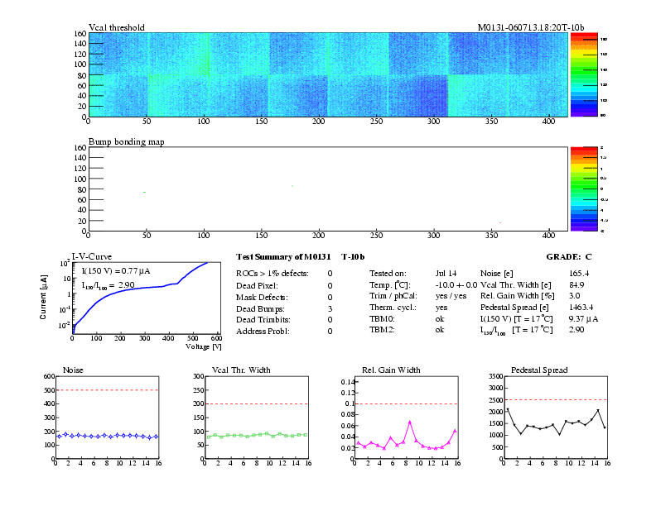Click the 'Vcal threshold' plot title
Viewport: 656px width, 506px height.
click(117, 27)
